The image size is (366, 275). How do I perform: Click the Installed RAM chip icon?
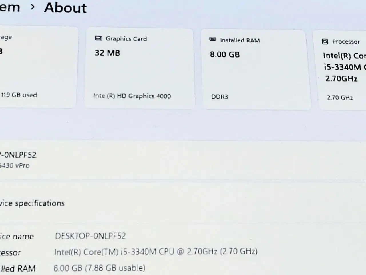tap(212, 40)
